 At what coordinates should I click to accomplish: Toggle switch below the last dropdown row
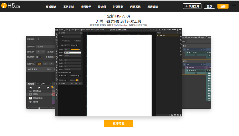coord(71,73)
